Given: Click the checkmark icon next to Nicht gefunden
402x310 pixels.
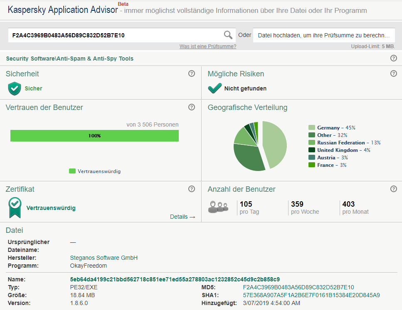Looking at the screenshot, I should point(215,88).
